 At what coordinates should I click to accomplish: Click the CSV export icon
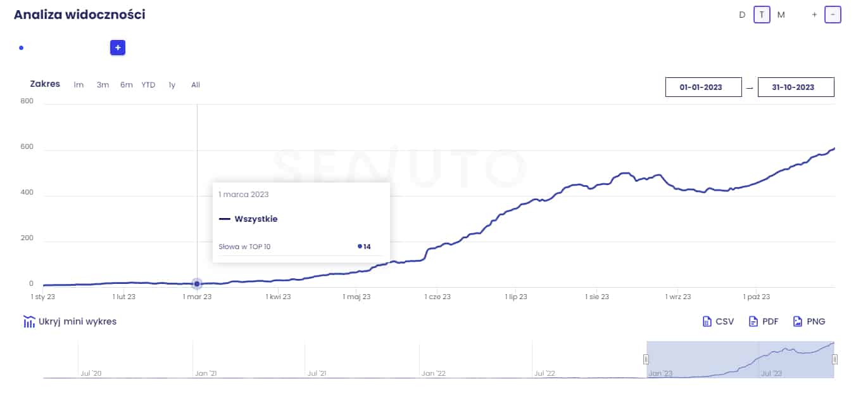(707, 321)
